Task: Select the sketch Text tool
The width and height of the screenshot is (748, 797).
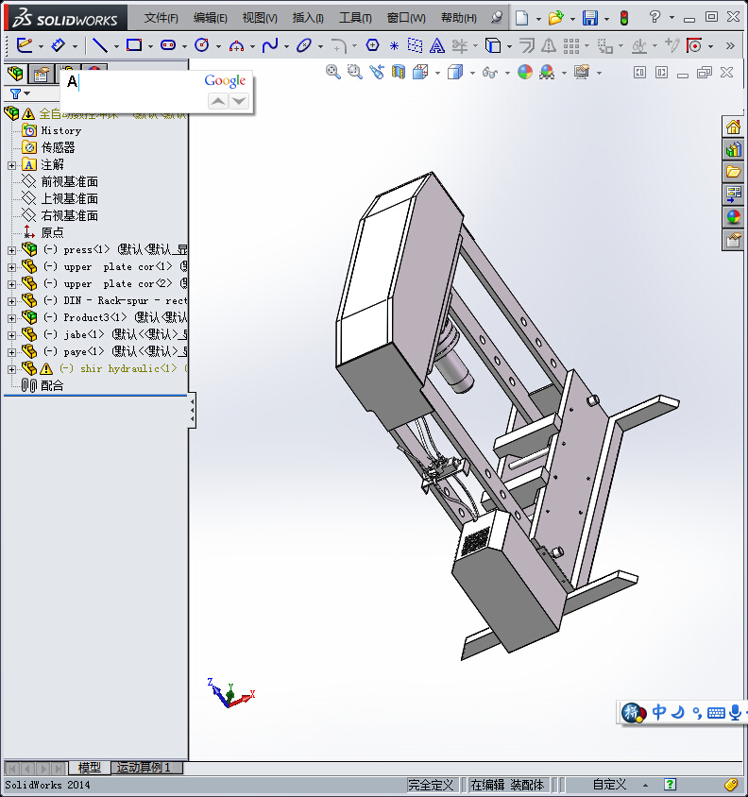Action: pos(436,45)
